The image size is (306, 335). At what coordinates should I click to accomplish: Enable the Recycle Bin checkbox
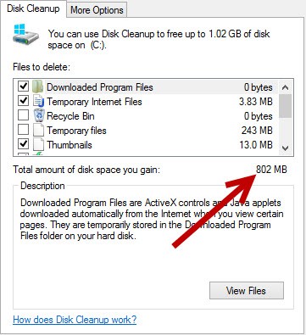coord(24,115)
